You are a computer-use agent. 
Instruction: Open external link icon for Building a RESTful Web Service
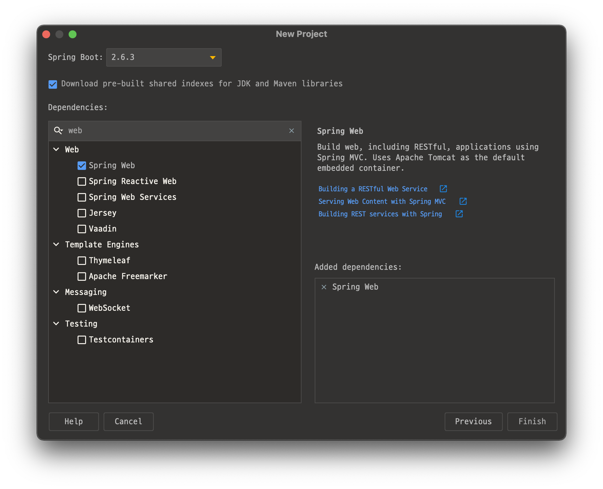[x=443, y=189]
